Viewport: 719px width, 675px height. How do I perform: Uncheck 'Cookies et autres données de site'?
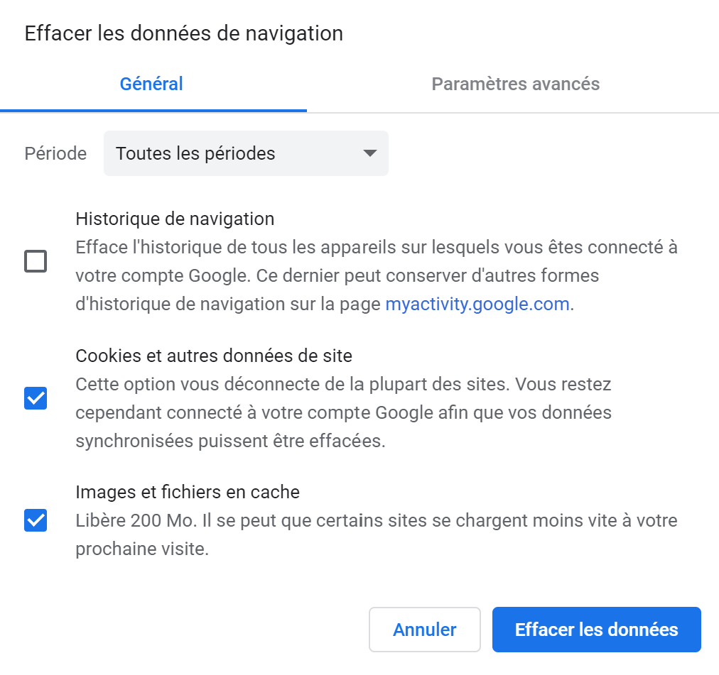pyautogui.click(x=35, y=398)
